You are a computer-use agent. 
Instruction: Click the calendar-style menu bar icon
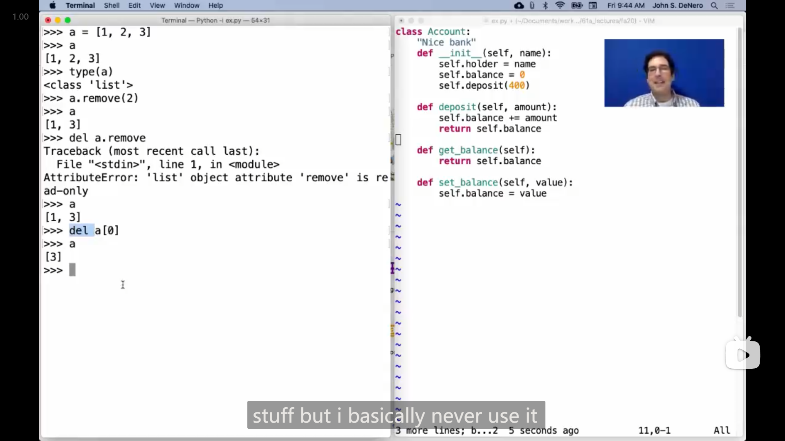pyautogui.click(x=593, y=5)
